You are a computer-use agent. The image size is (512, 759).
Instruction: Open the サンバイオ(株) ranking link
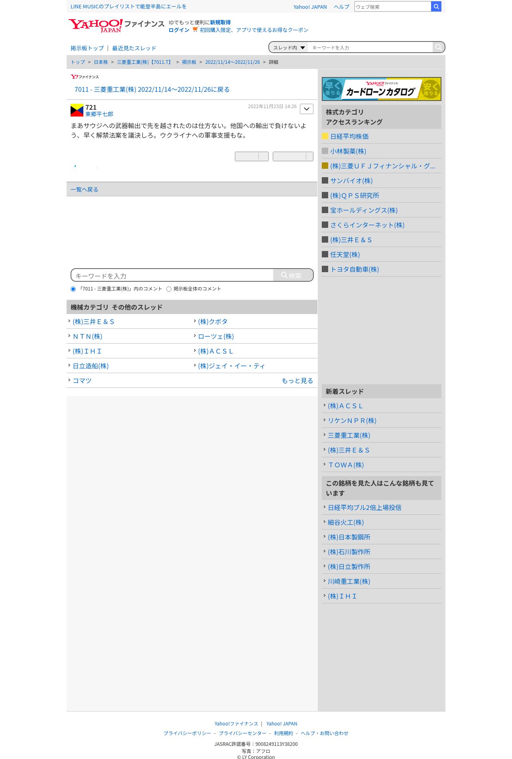351,181
